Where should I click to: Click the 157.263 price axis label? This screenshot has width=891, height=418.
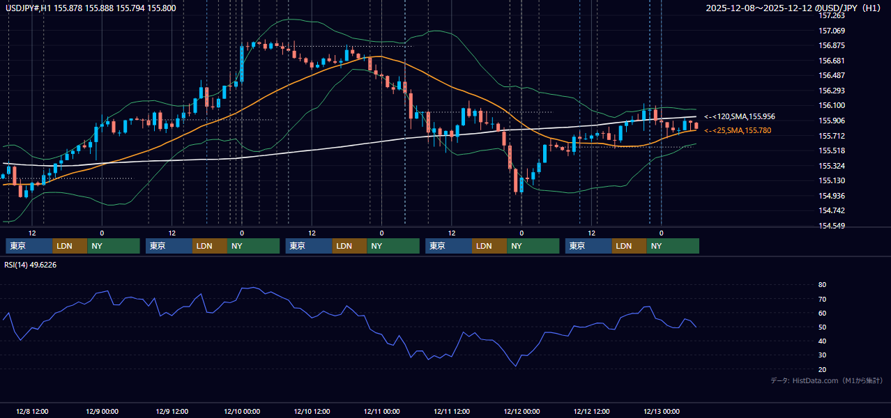tap(831, 15)
